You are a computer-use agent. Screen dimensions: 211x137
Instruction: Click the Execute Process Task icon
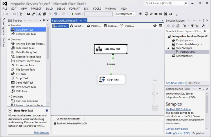(x=13, y=61)
